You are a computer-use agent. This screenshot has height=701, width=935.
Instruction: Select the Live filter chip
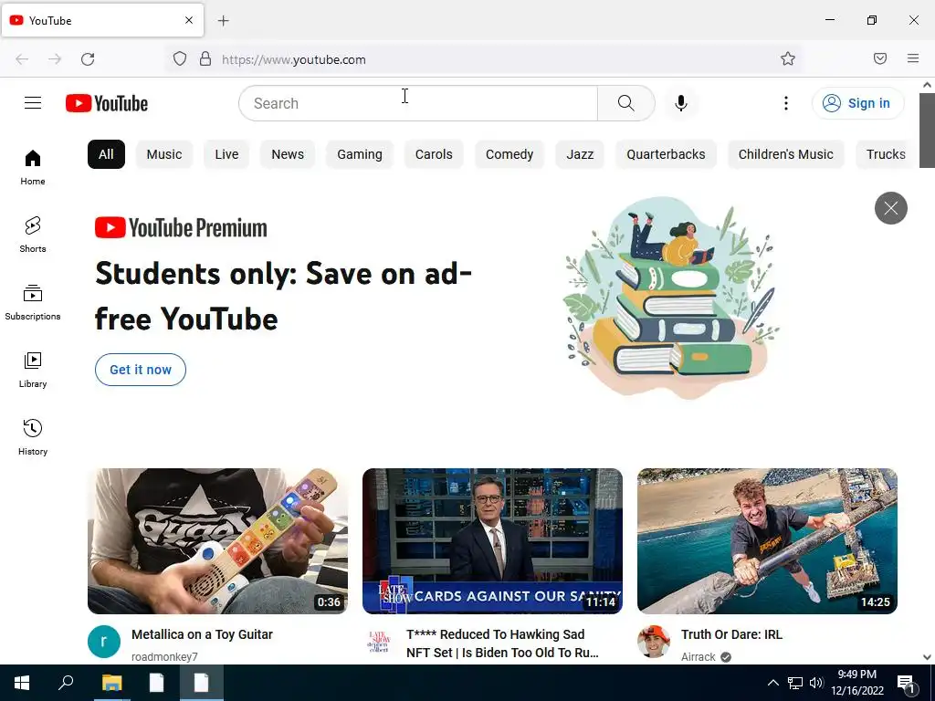[226, 154]
